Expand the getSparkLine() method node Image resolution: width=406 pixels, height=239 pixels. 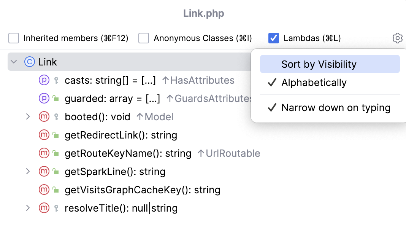click(28, 171)
